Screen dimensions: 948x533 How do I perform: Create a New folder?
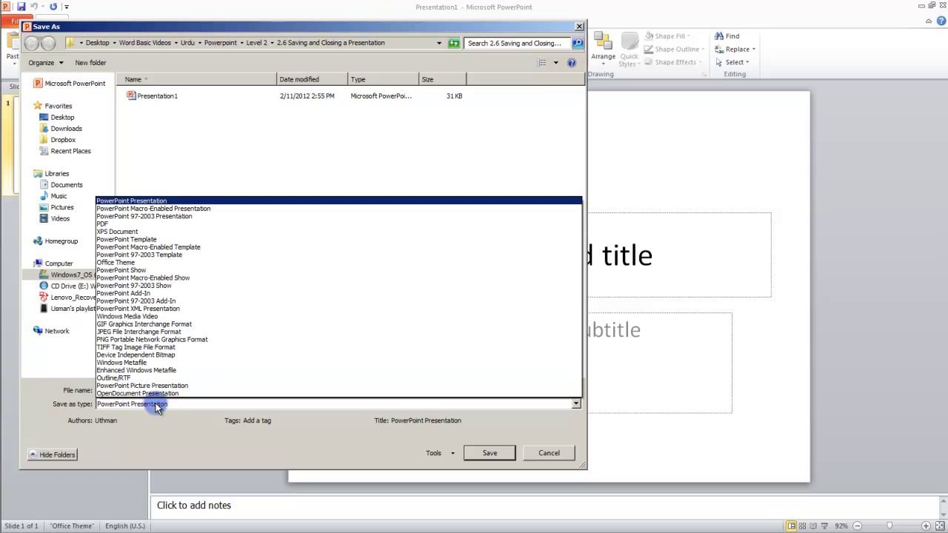pyautogui.click(x=90, y=63)
